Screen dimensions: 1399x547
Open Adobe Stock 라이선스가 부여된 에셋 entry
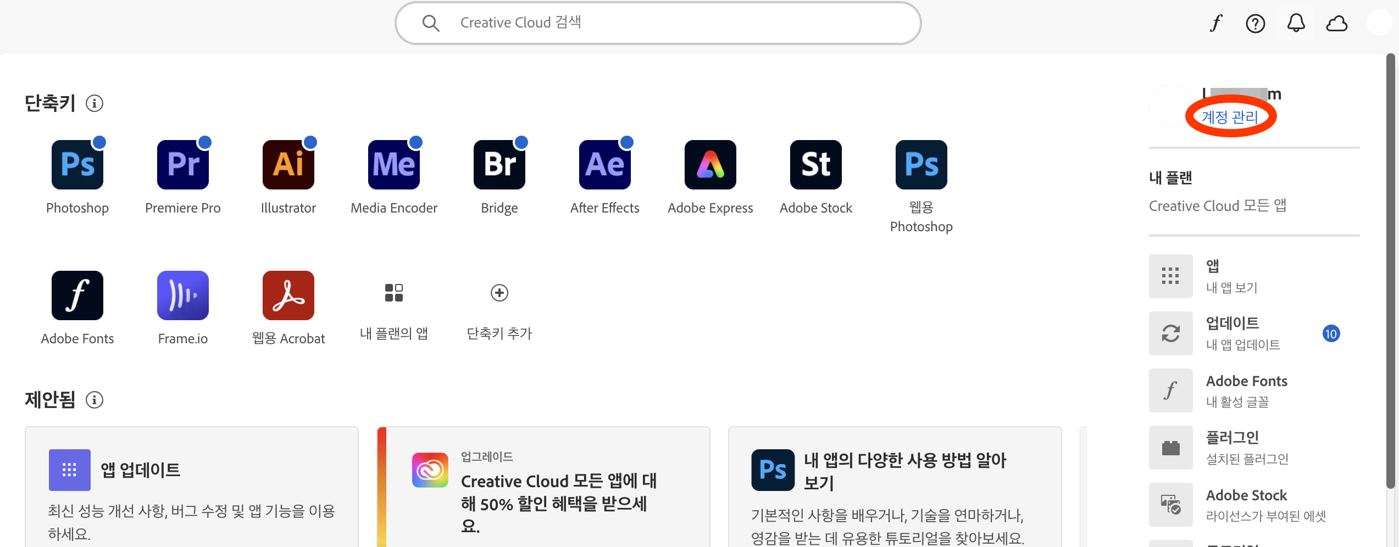(x=1254, y=505)
